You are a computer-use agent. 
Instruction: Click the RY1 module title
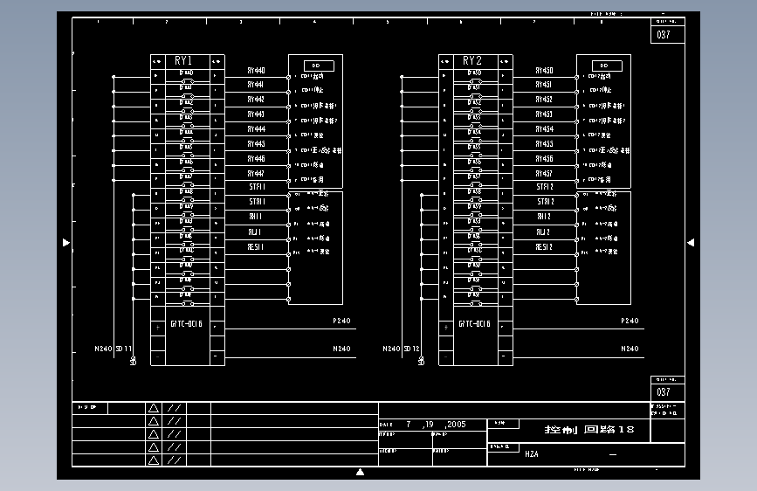click(183, 61)
